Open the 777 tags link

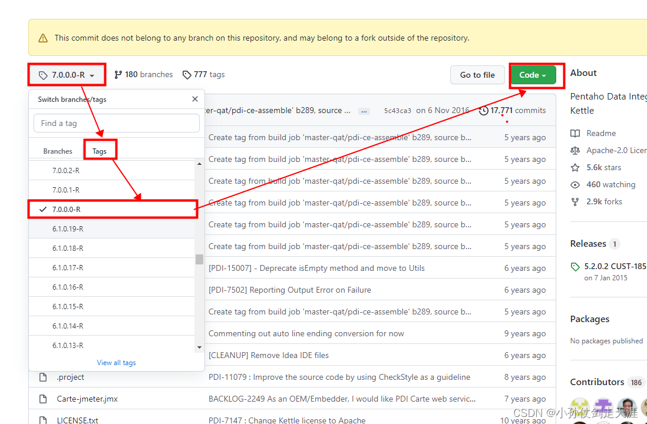pos(204,75)
